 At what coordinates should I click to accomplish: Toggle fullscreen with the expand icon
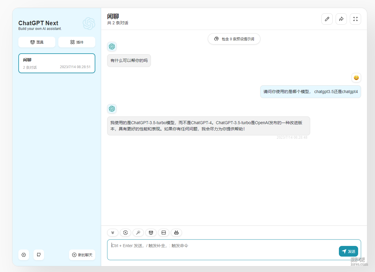click(355, 19)
